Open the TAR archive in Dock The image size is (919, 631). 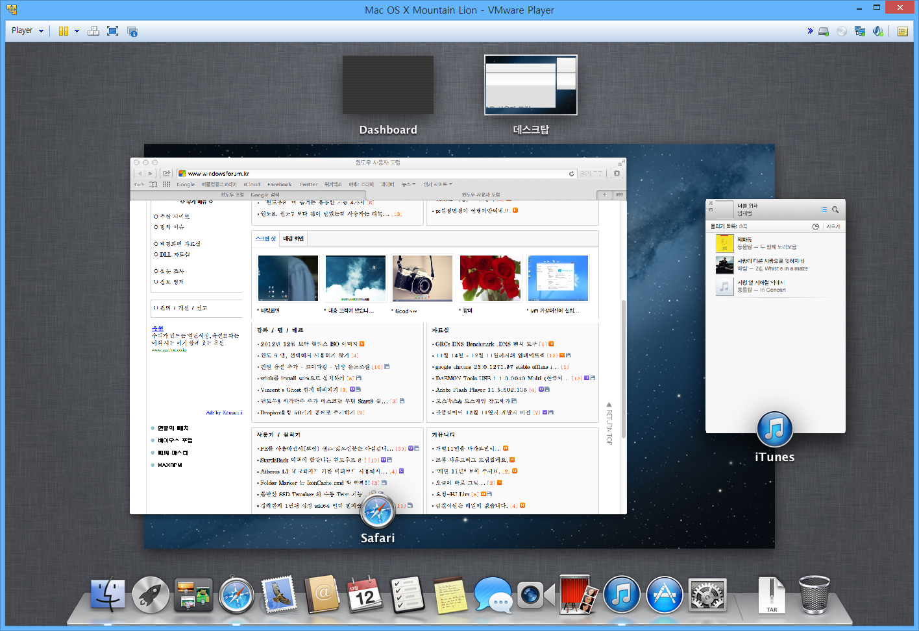point(772,595)
